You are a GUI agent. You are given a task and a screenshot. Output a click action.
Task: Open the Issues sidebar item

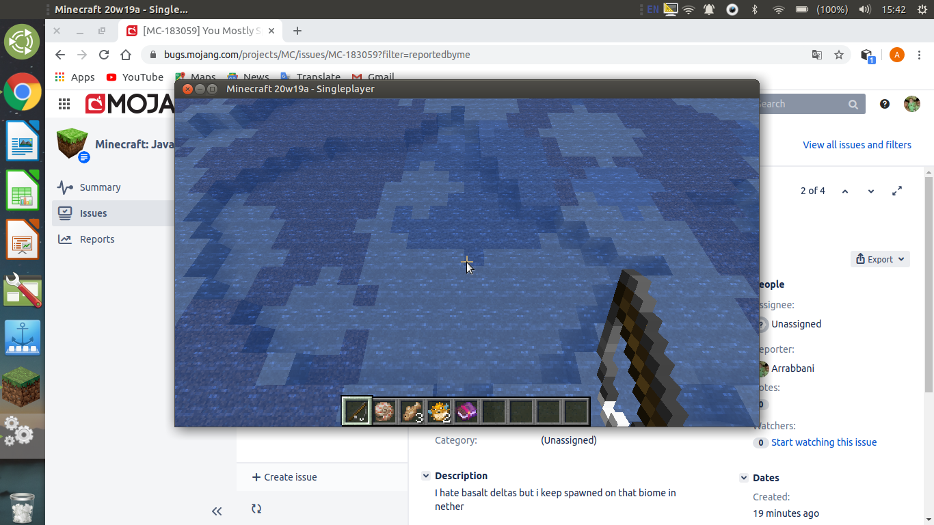click(x=113, y=213)
